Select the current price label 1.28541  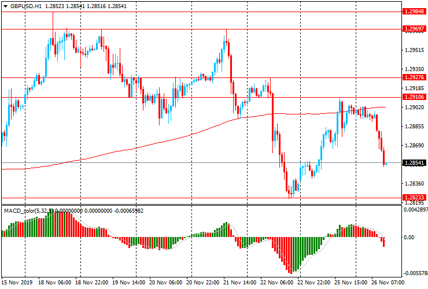pyautogui.click(x=414, y=163)
